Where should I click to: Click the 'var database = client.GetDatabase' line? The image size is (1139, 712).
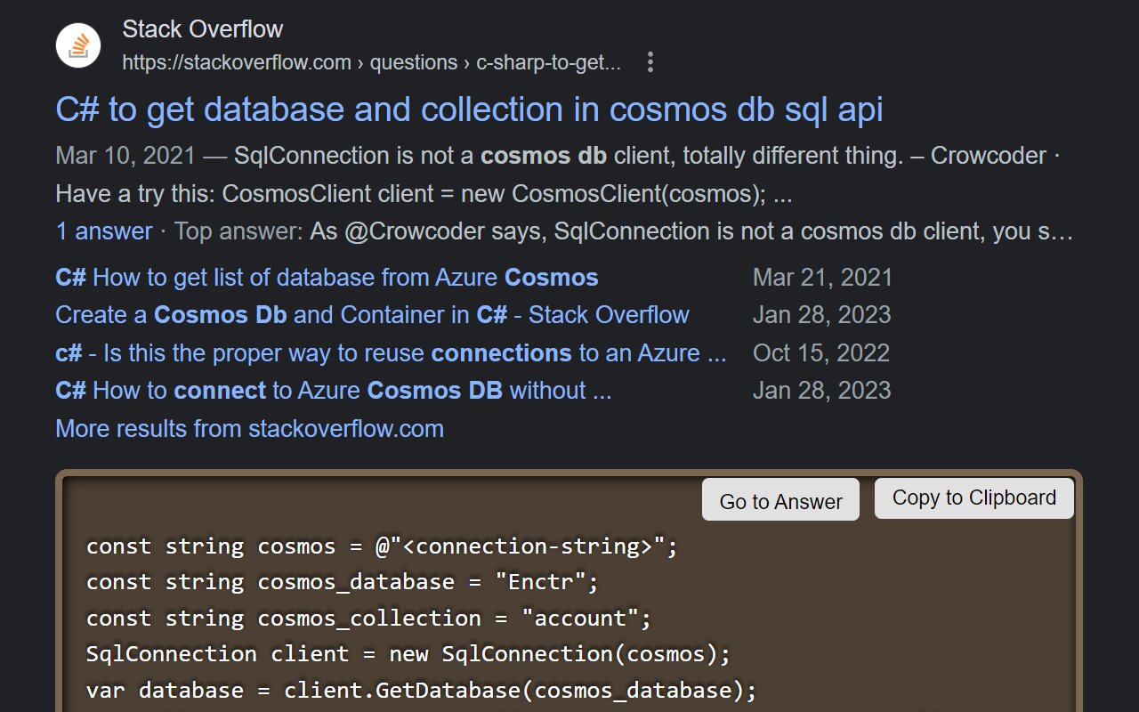click(x=421, y=691)
